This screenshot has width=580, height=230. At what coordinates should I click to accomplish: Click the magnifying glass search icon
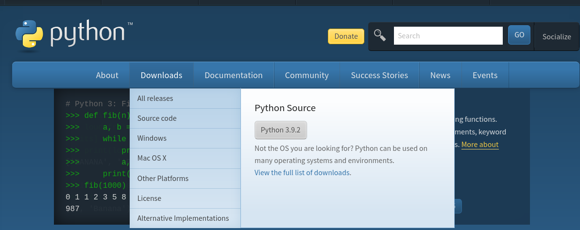380,35
